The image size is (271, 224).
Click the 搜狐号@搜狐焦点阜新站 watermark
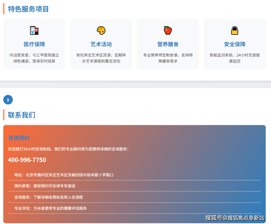point(234,218)
